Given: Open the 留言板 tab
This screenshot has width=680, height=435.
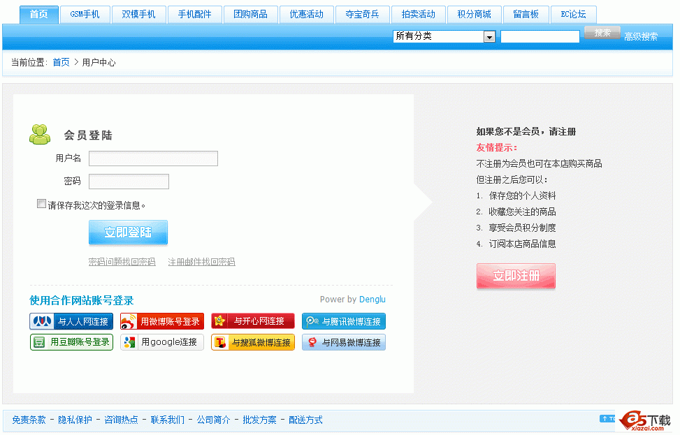Looking at the screenshot, I should [x=526, y=14].
